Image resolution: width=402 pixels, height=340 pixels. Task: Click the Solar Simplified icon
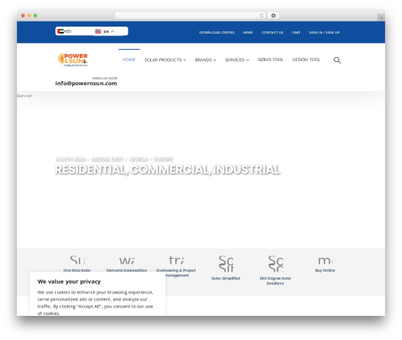[226, 264]
